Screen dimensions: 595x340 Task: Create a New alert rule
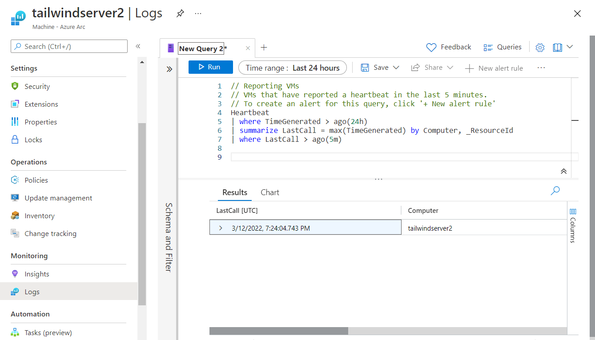(x=494, y=68)
